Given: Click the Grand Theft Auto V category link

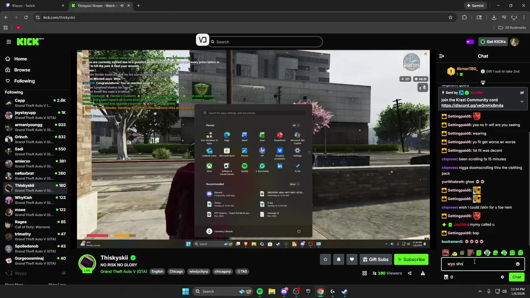Looking at the screenshot, I should click(x=123, y=272).
